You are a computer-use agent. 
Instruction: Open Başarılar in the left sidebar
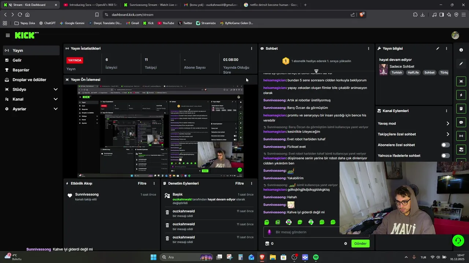(31, 70)
